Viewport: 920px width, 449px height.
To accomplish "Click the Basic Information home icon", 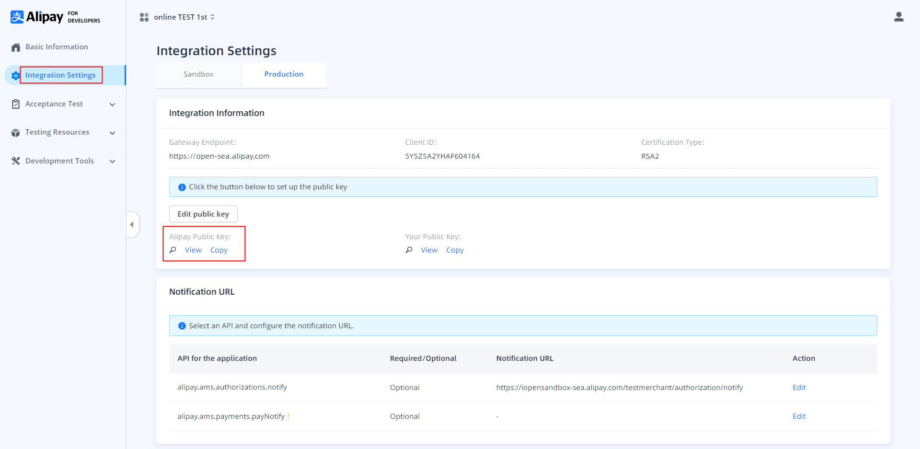I will [16, 47].
